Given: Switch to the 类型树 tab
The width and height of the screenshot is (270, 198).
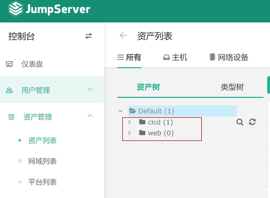Looking at the screenshot, I should pyautogui.click(x=232, y=87).
